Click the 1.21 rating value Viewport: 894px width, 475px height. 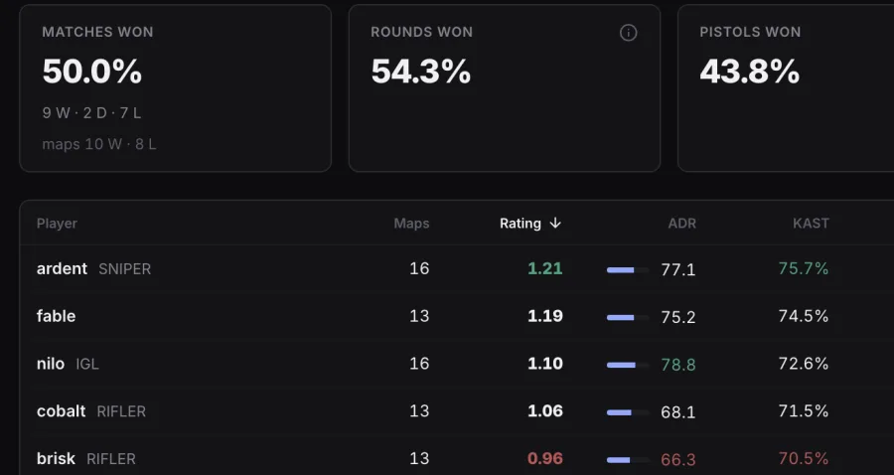point(545,268)
